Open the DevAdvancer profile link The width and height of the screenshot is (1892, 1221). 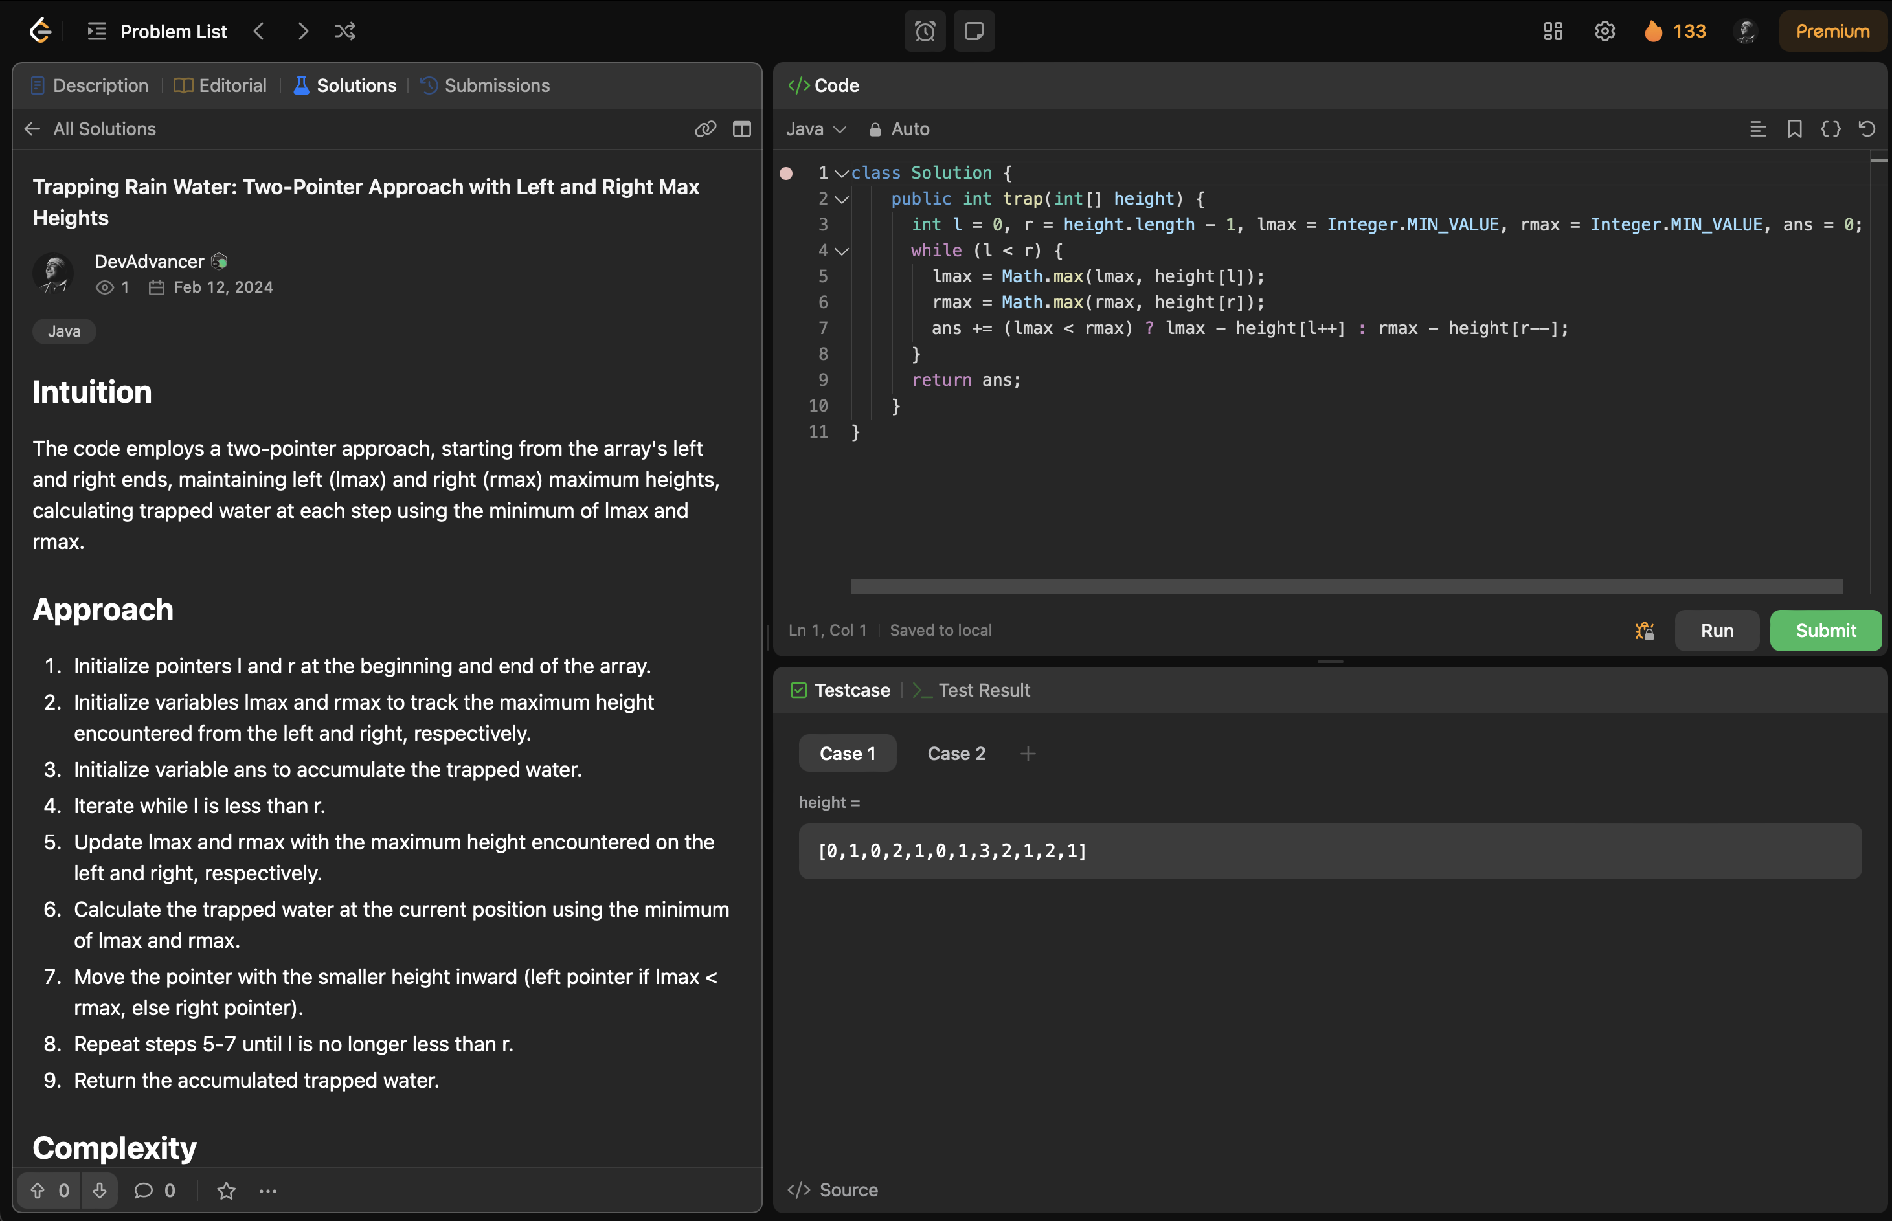(x=149, y=262)
